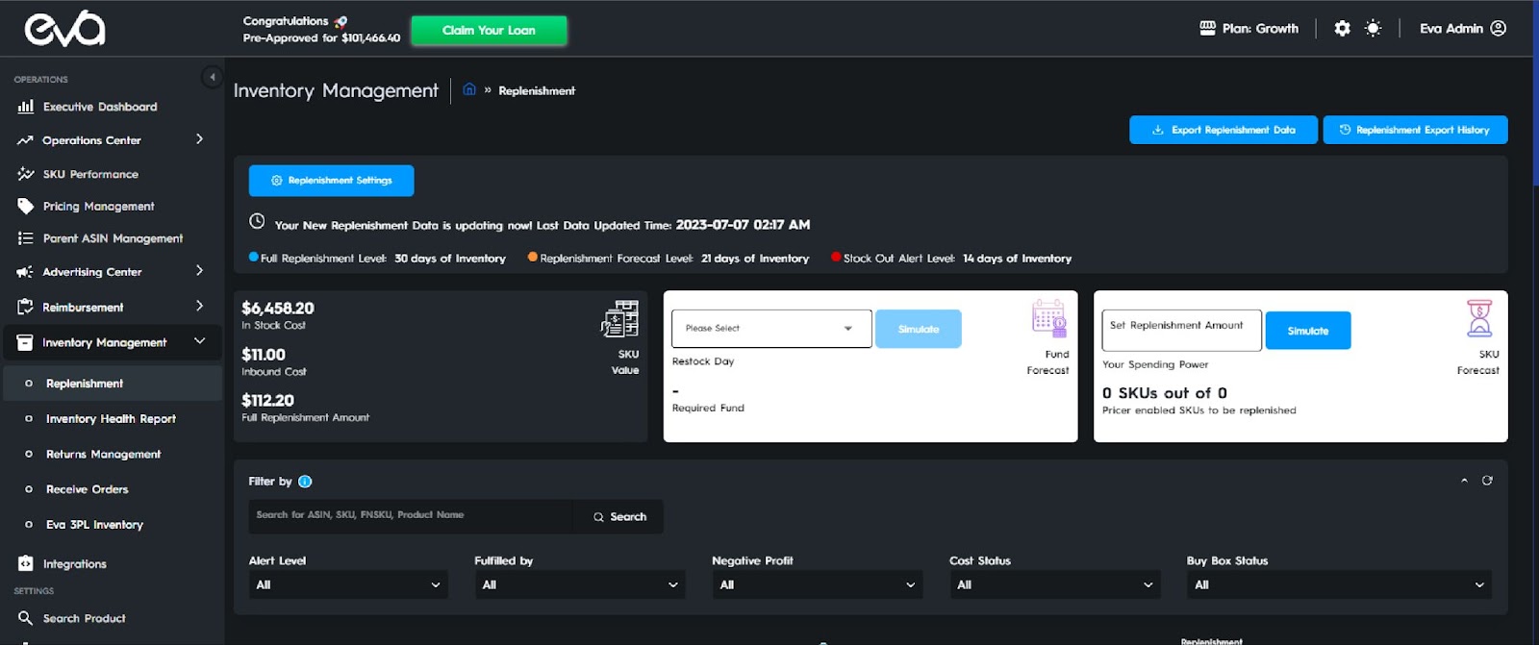This screenshot has width=1539, height=645.
Task: Go home via breadcrumb home icon
Action: point(469,89)
